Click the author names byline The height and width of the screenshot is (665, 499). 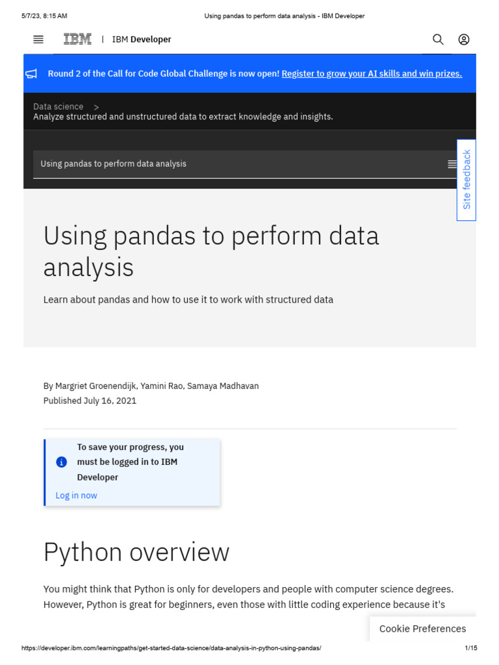click(151, 386)
